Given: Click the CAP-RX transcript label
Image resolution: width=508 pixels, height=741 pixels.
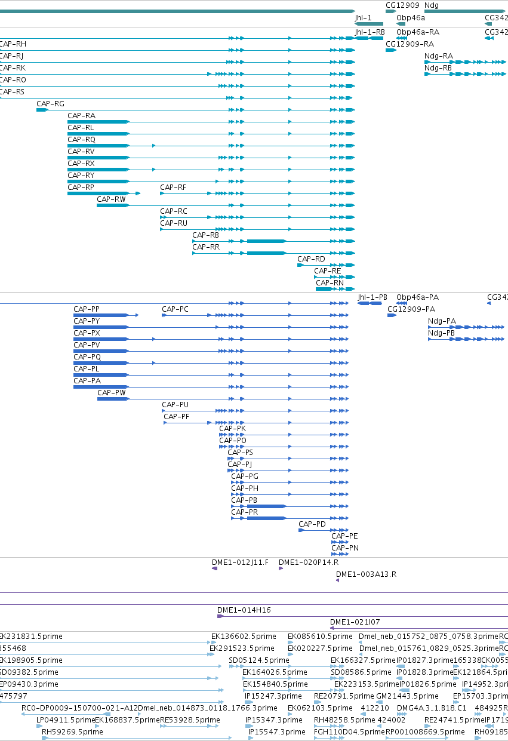Looking at the screenshot, I should click(x=81, y=164).
